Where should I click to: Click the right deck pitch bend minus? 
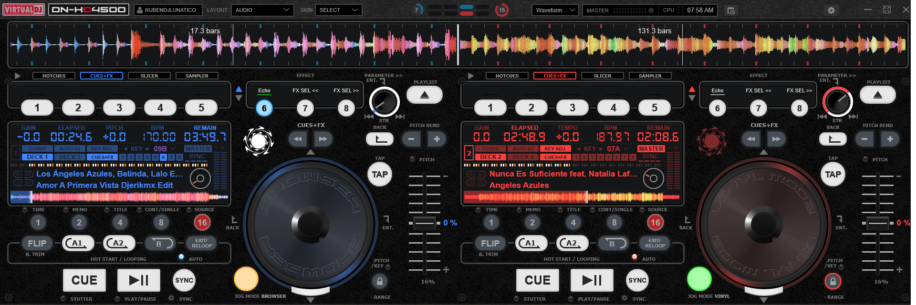coord(864,139)
